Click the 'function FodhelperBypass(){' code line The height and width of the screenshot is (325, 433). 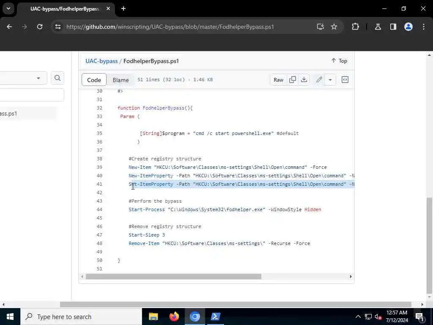155,108
